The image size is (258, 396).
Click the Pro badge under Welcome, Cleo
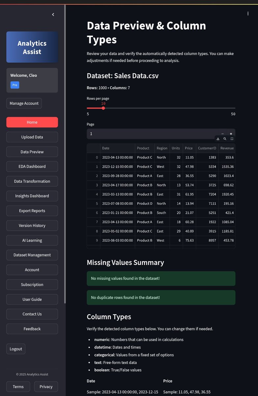(15, 85)
